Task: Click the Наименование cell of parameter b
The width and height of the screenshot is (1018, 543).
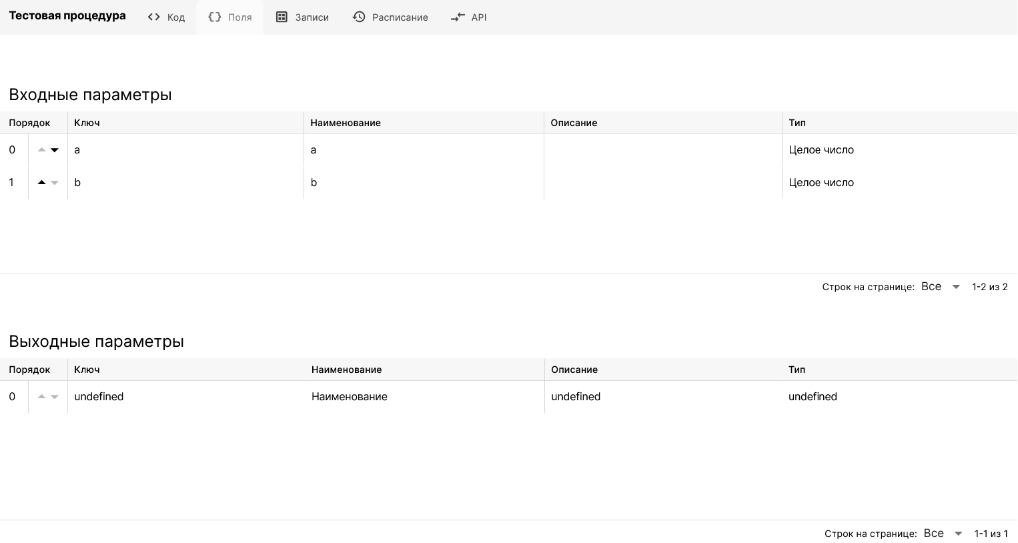Action: 314,183
